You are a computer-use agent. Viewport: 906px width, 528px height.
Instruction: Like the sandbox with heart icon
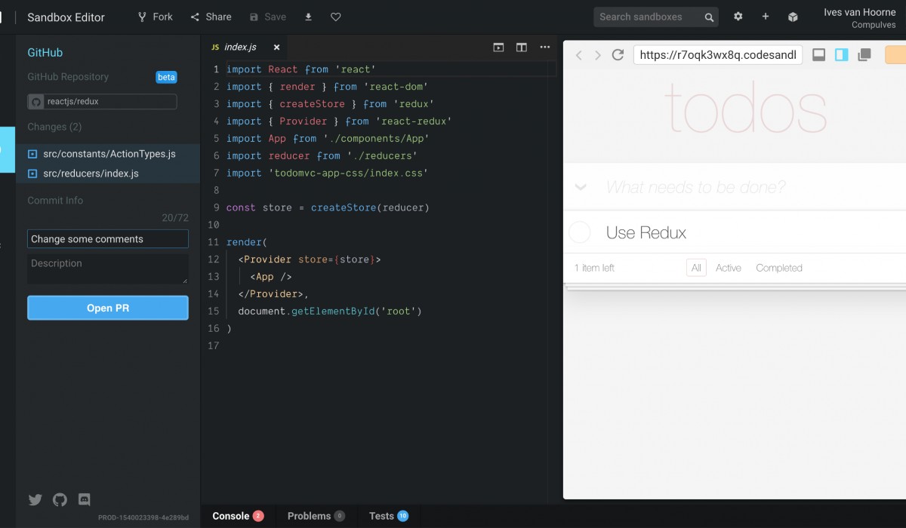tap(336, 17)
